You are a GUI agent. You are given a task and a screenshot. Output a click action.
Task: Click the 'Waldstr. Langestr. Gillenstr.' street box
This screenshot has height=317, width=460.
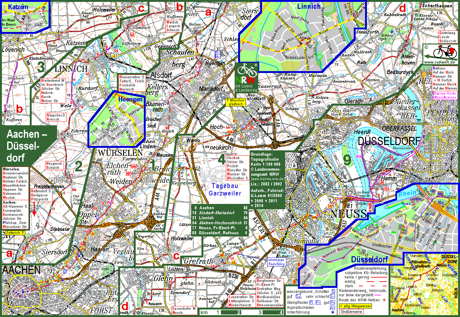coord(174,26)
